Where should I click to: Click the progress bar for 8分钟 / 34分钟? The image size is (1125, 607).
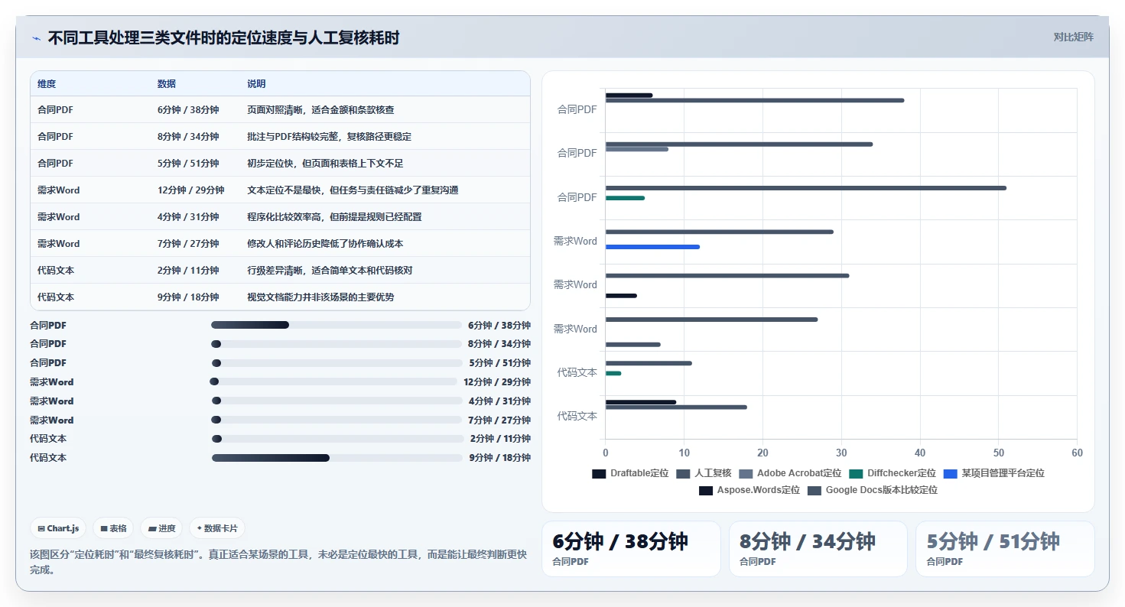337,344
